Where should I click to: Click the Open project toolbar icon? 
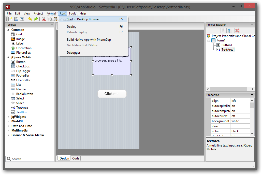point(16,19)
